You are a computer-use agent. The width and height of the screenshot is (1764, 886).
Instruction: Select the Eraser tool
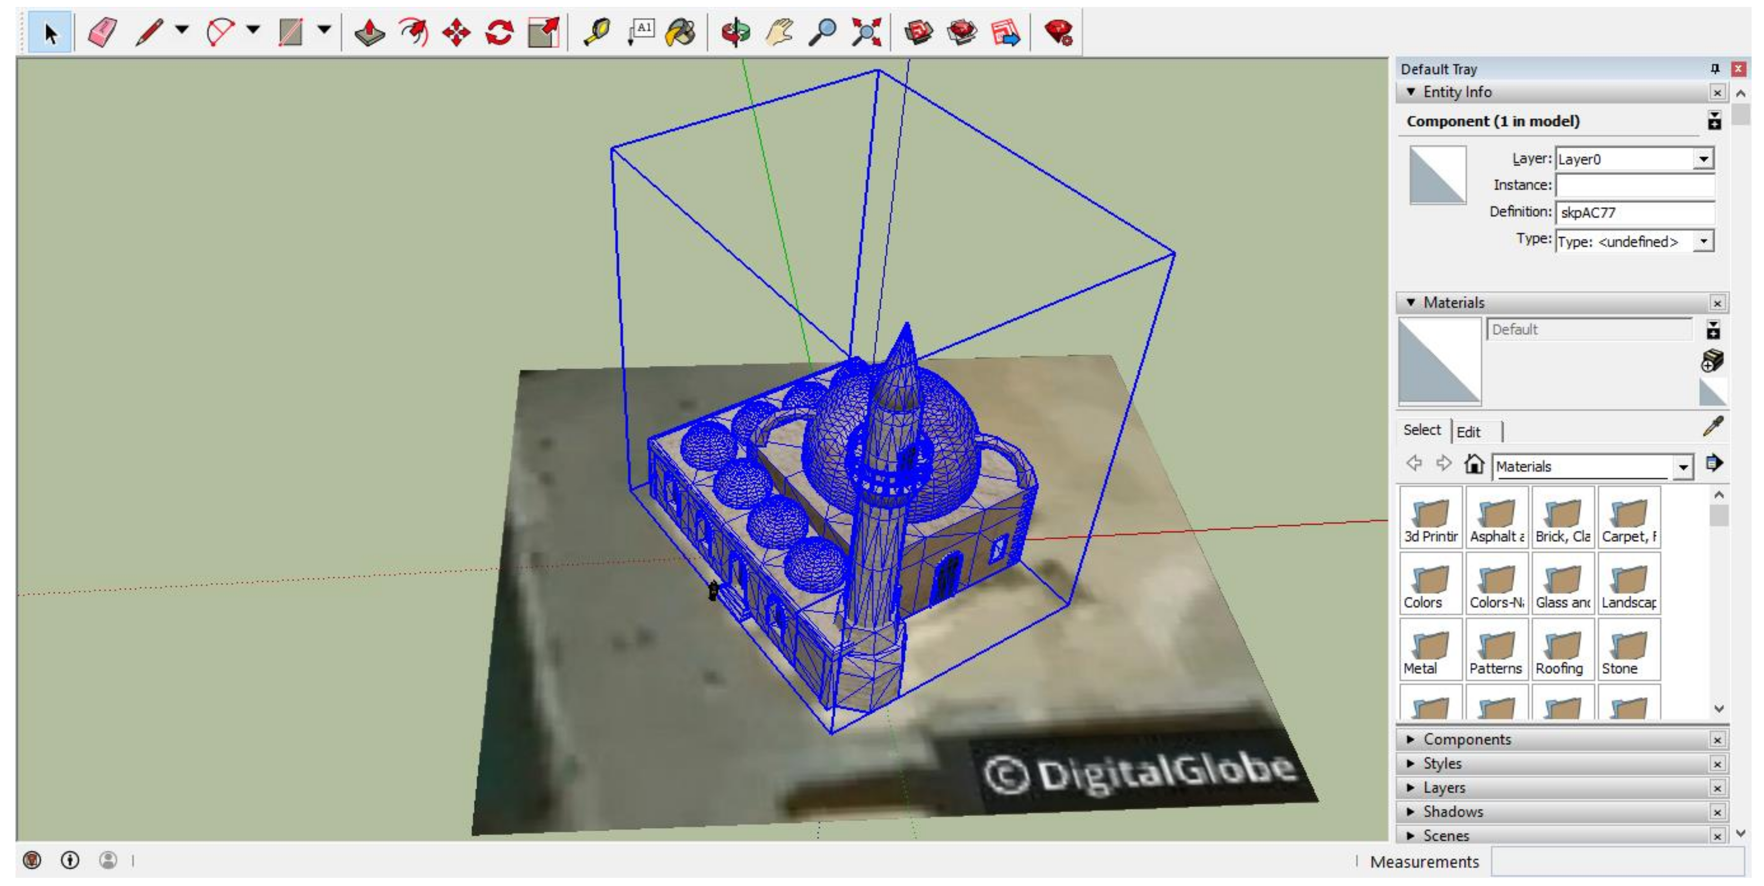point(103,32)
